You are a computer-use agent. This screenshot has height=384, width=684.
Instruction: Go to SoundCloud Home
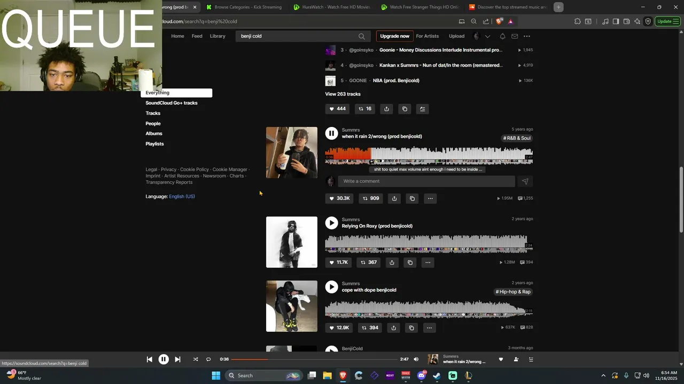point(177,36)
